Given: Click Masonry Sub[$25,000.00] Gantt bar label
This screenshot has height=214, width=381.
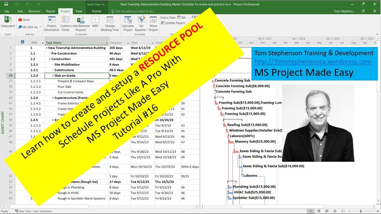Looking at the screenshot, I should 255,141.
